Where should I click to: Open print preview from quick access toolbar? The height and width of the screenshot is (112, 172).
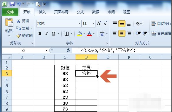pyautogui.click(x=38, y=4)
